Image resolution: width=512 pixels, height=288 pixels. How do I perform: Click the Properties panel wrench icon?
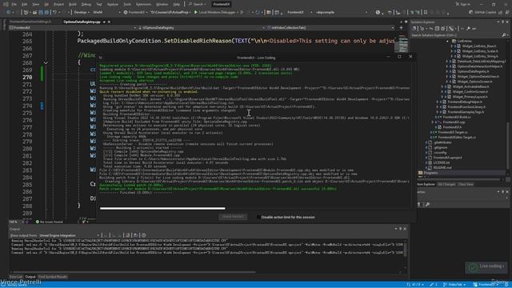pos(427,205)
